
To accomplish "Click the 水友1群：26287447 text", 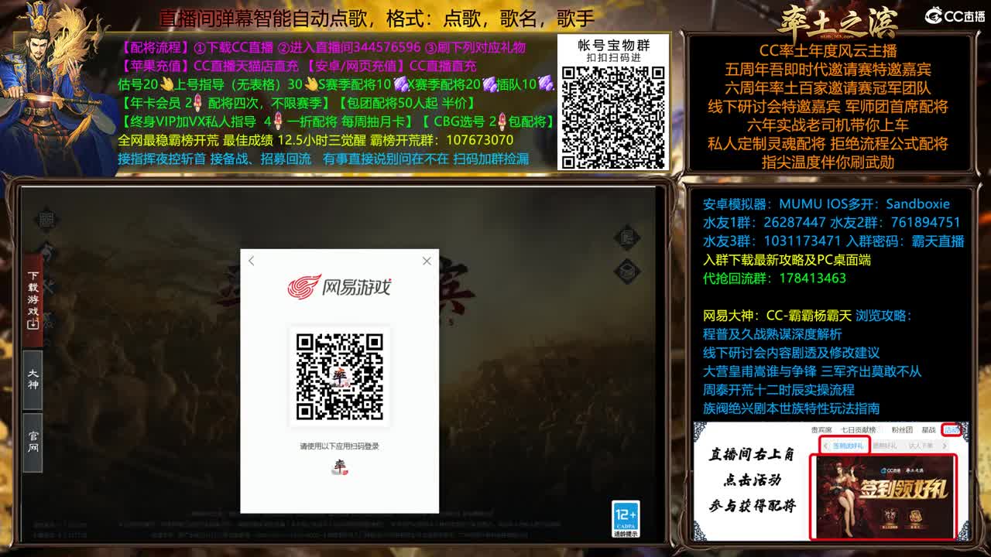I will [764, 223].
